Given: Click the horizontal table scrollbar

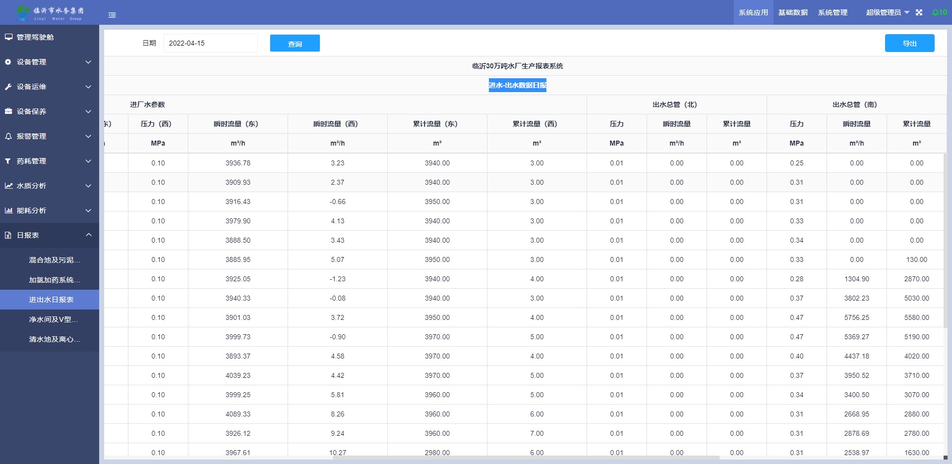Looking at the screenshot, I should (x=526, y=458).
